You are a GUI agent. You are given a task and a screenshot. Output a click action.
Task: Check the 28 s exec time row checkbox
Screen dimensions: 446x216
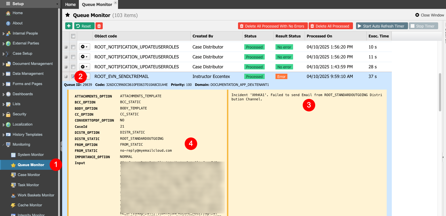(73, 67)
